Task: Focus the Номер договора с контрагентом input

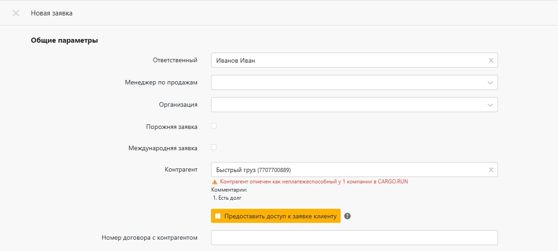Action: coord(354,237)
